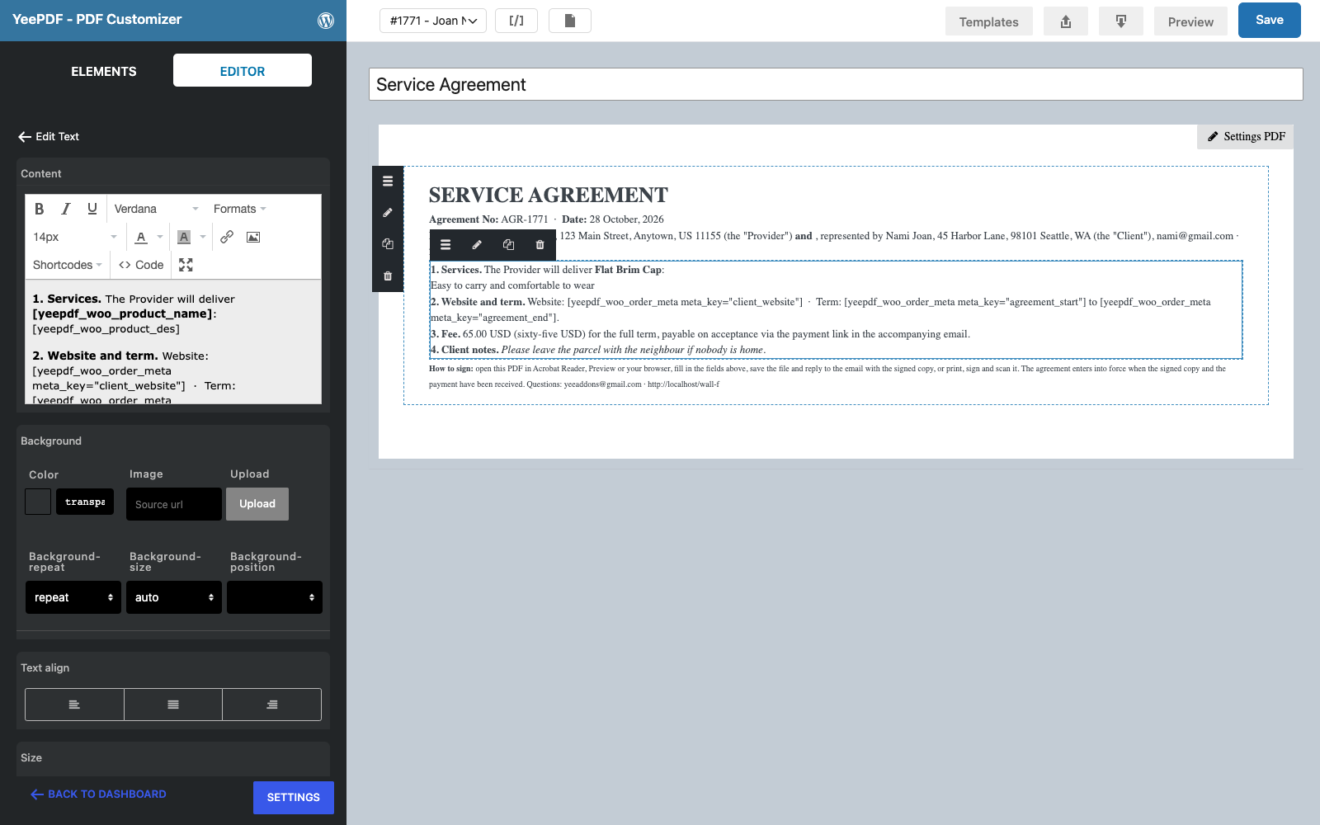Click the Service Agreement title field

click(x=836, y=84)
